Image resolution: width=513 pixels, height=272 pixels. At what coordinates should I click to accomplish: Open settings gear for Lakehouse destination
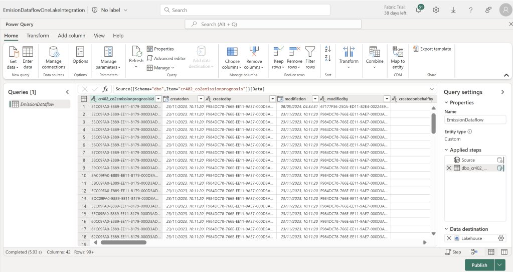click(x=500, y=238)
